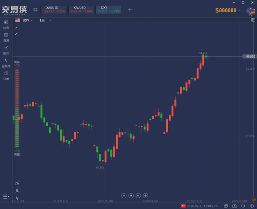Viewport: 257px width, 209px height.
Task: Open the 日历 calendar panel
Action: [x=6, y=37]
